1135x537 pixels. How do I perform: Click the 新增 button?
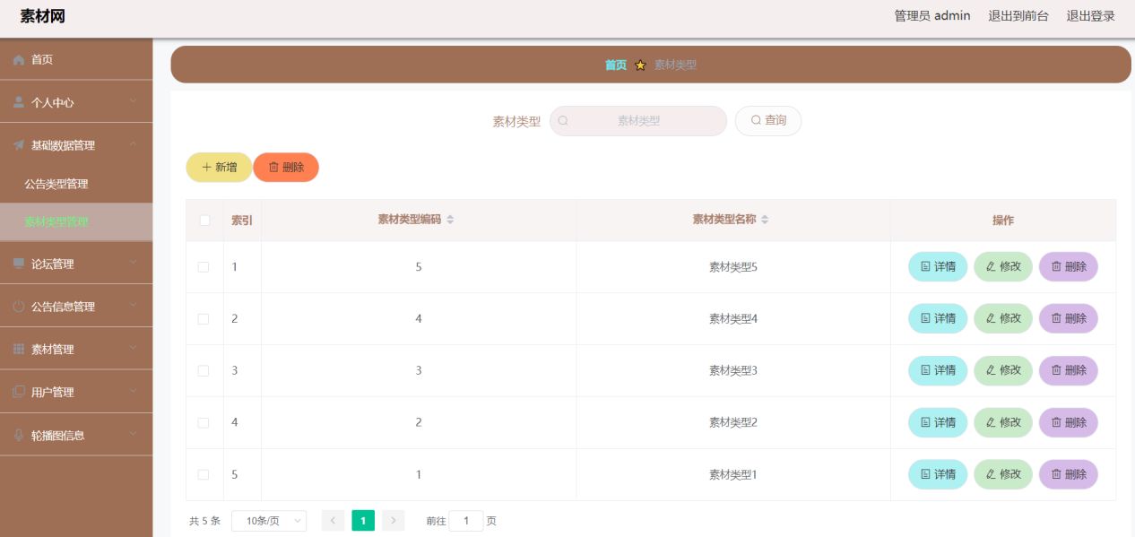point(219,168)
